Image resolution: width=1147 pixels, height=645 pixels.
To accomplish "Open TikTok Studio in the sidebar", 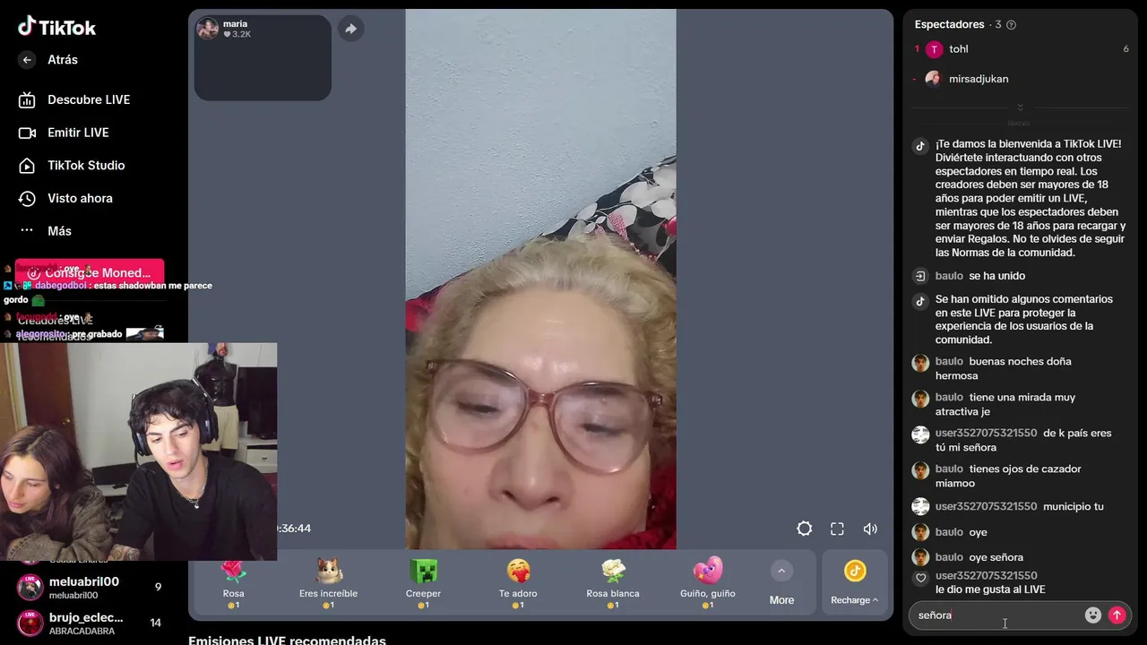I will pos(72,166).
